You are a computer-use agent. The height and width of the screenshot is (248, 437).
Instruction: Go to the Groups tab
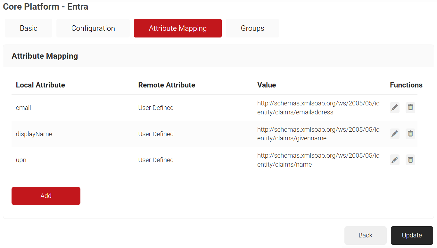point(252,28)
